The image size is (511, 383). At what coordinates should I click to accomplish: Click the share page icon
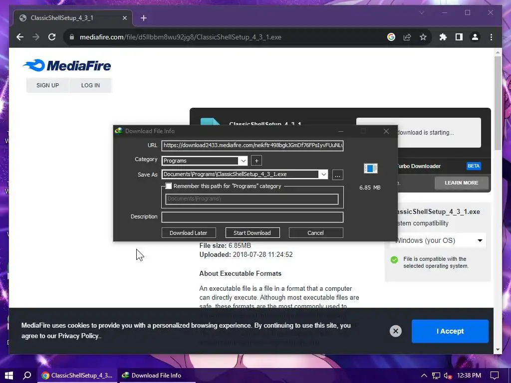[x=407, y=37]
